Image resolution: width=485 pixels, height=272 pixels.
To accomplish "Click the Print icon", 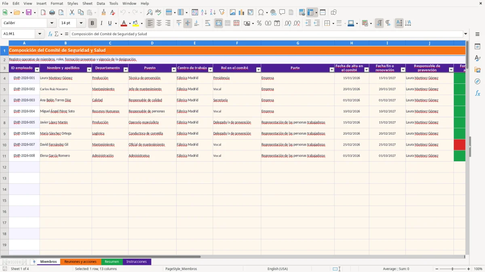I will click(x=52, y=12).
